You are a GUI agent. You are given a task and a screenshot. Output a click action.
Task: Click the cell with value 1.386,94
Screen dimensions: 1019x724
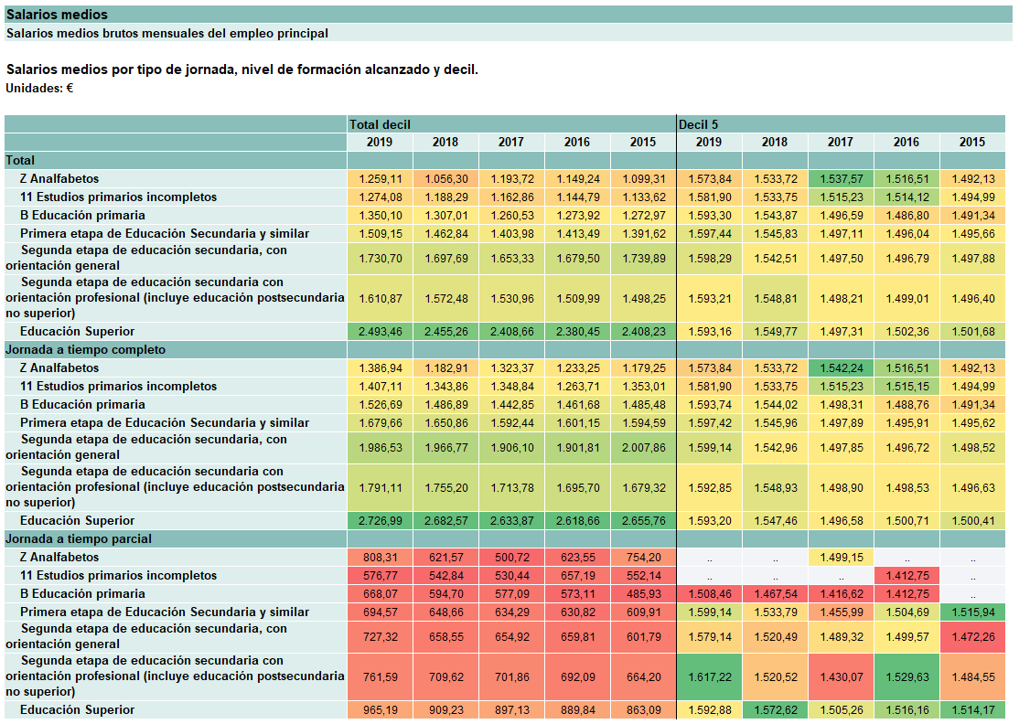[381, 368]
